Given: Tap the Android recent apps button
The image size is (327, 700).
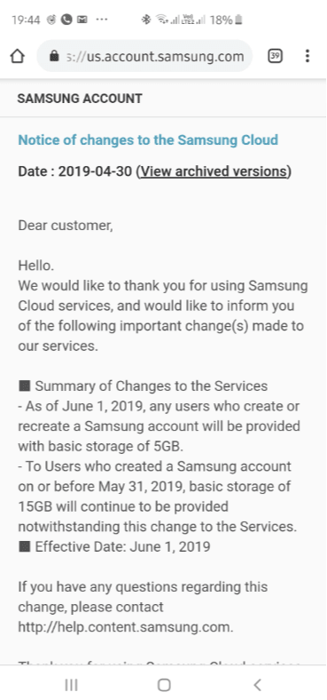Looking at the screenshot, I should click(71, 685).
